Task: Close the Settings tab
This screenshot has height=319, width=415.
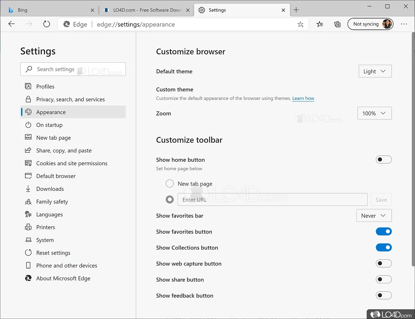Action: 283,10
